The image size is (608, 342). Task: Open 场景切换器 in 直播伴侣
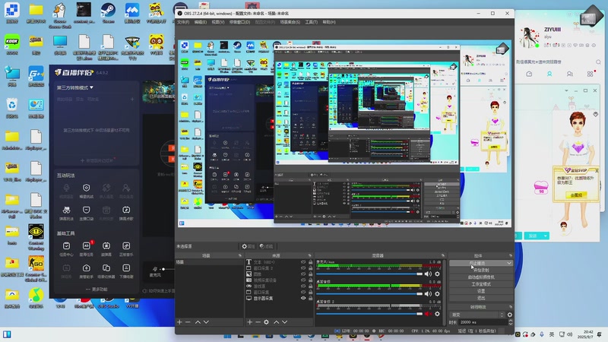pos(106,271)
